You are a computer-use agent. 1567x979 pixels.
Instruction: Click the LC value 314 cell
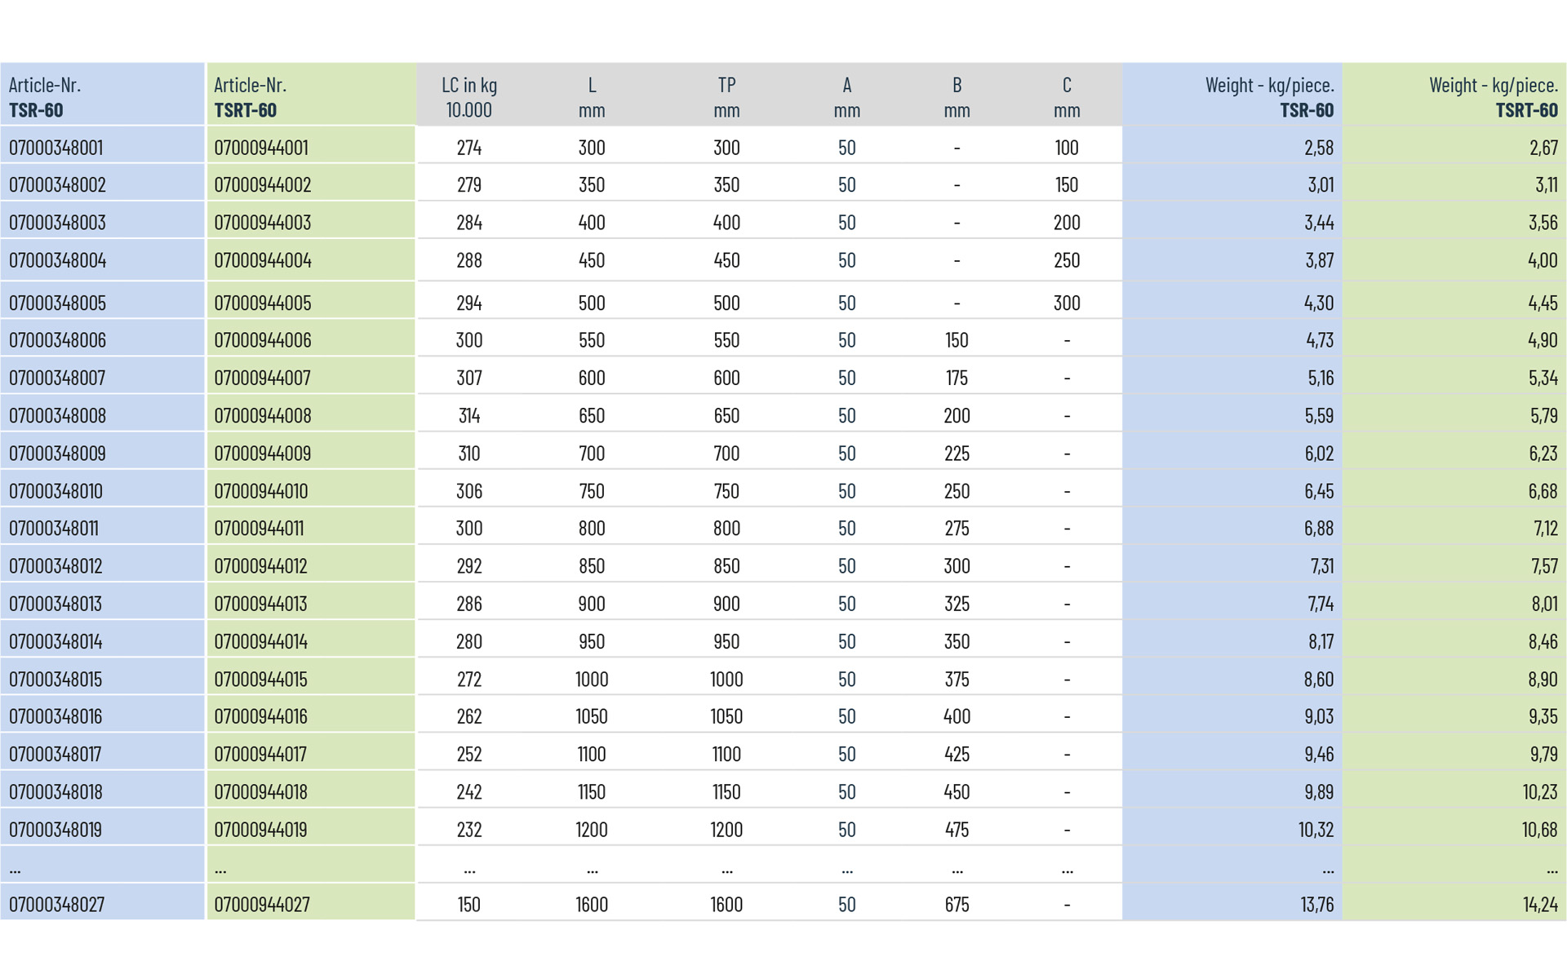point(468,415)
